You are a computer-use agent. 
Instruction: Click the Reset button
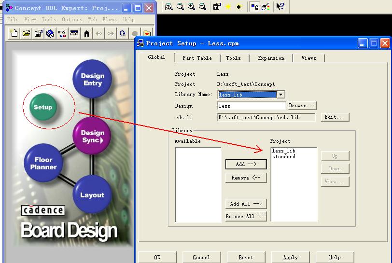tap(246, 257)
